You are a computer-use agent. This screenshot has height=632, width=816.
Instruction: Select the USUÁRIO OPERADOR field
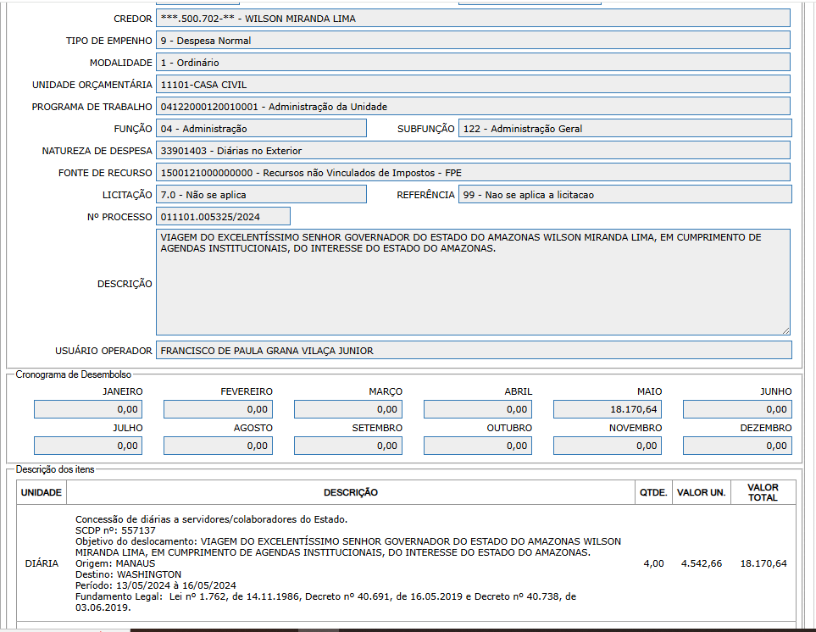click(x=473, y=351)
